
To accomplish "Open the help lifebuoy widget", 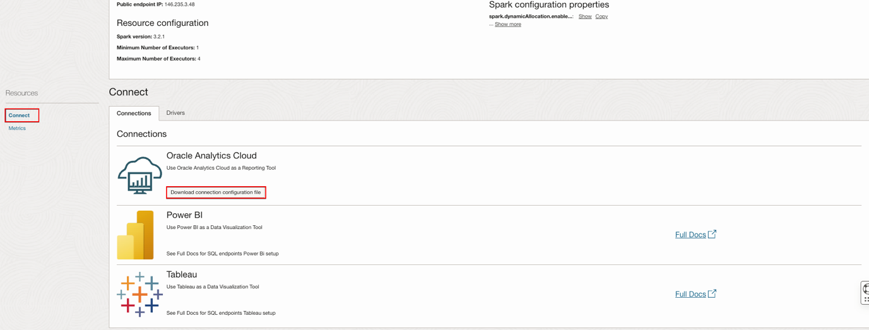I will coord(866,289).
